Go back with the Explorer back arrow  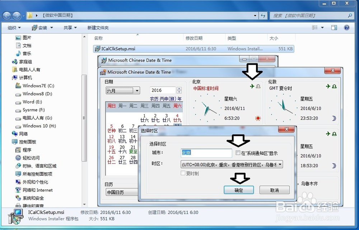6,15
